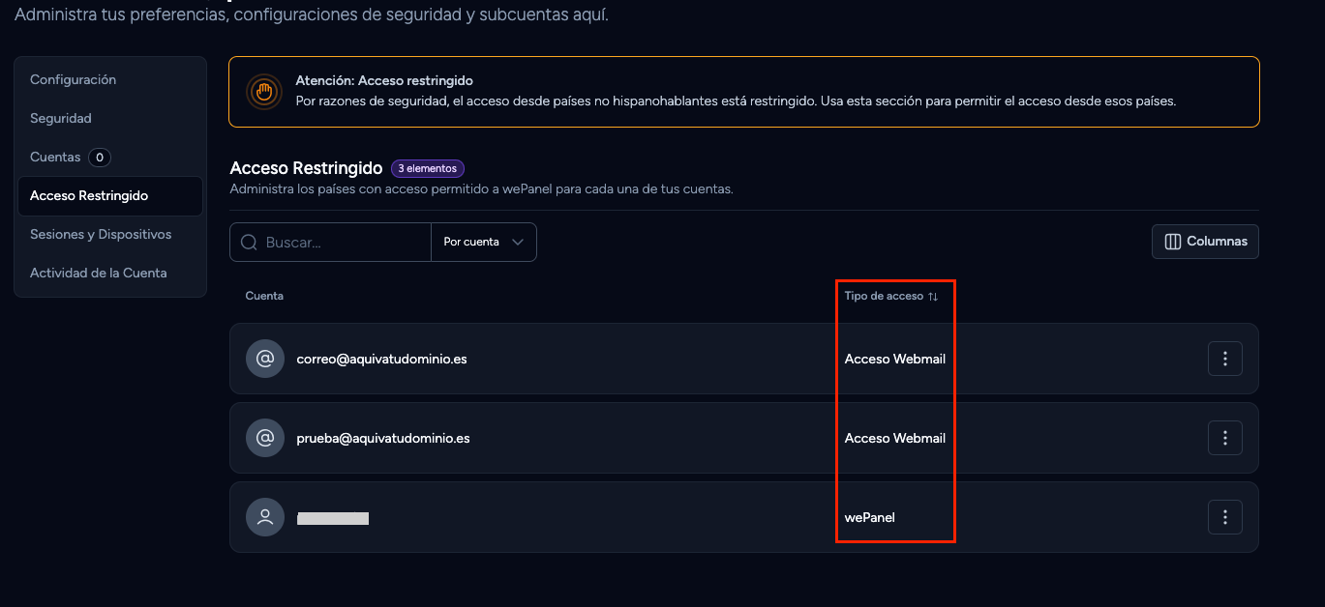This screenshot has width=1325, height=607.
Task: Open the Columnas column selector
Action: pyautogui.click(x=1205, y=242)
